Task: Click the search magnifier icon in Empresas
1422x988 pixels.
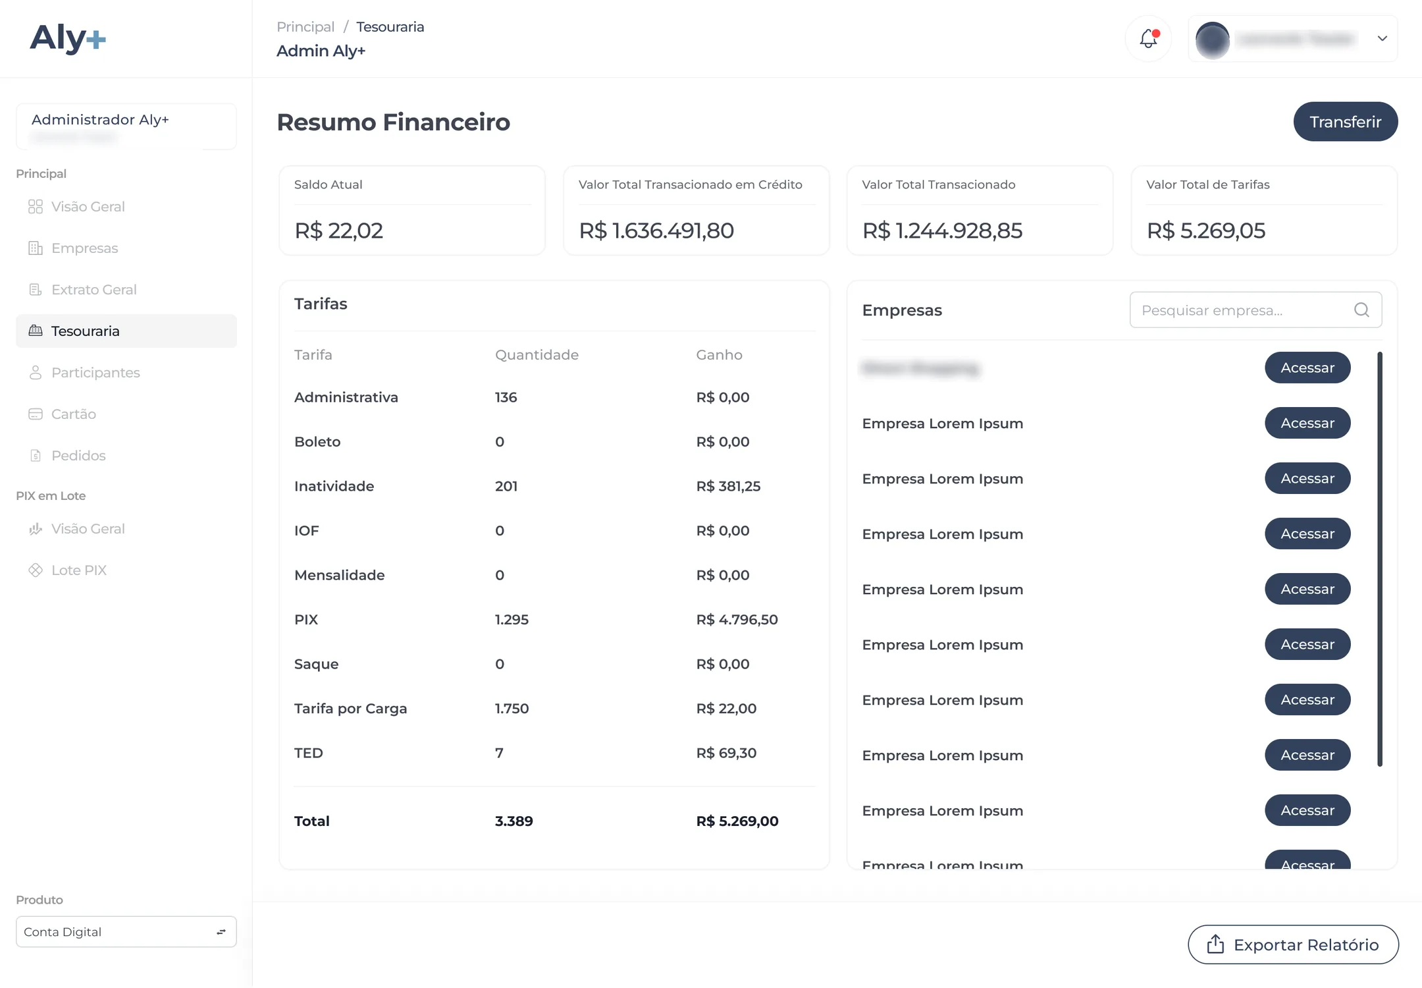Action: [x=1361, y=310]
